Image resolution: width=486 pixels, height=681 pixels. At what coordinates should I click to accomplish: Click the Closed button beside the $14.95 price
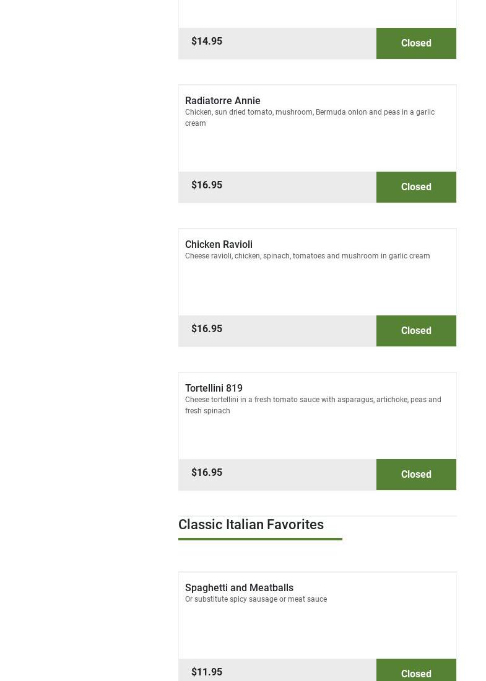click(x=416, y=43)
